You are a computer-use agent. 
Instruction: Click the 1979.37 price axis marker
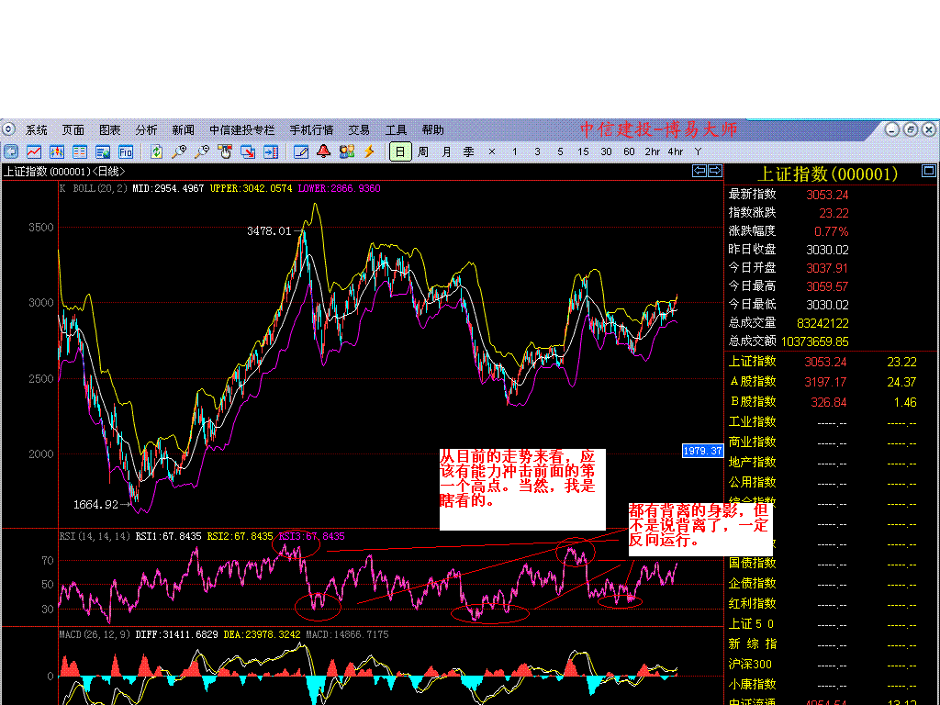pos(702,451)
